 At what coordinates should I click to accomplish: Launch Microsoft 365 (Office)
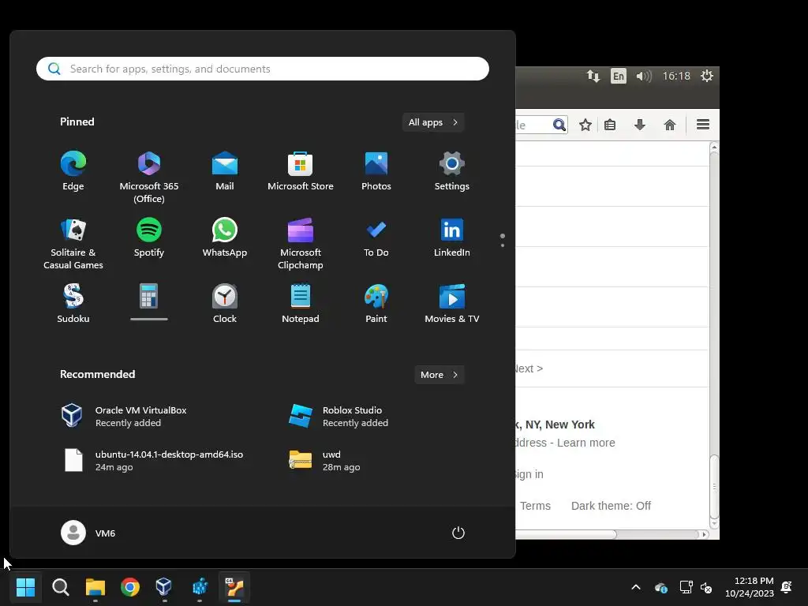point(149,178)
